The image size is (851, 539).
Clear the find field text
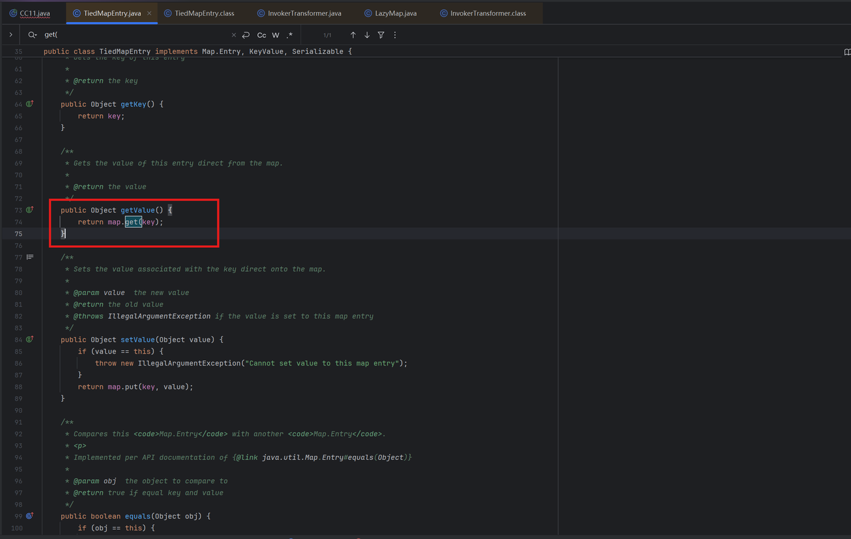click(233, 35)
